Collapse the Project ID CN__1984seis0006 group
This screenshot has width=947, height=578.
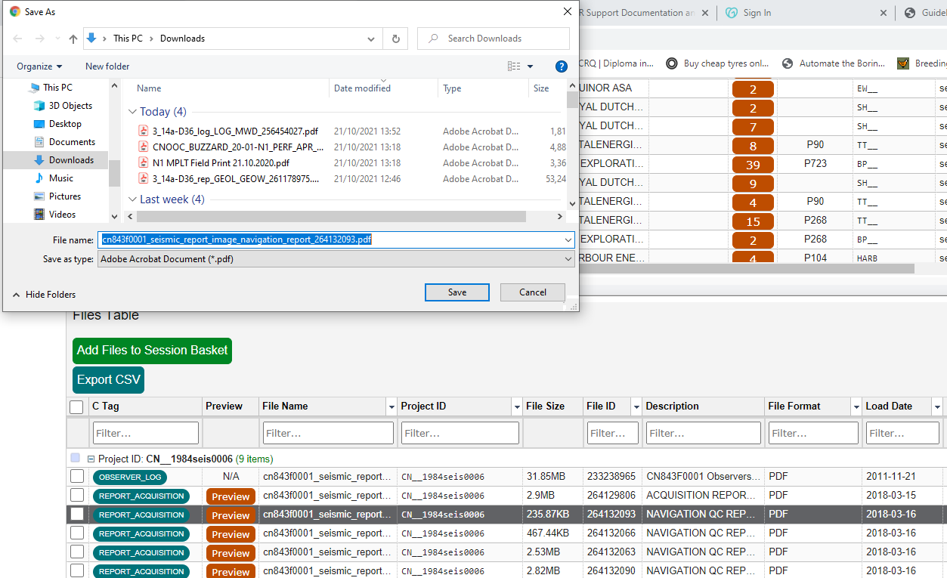(91, 459)
